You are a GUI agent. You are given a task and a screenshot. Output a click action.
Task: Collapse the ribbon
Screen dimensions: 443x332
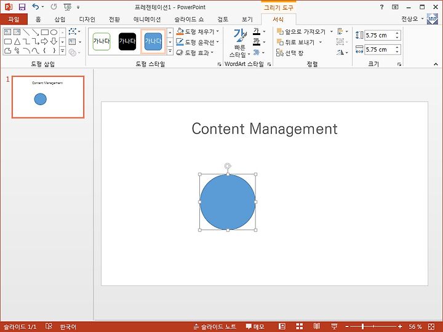(x=436, y=65)
